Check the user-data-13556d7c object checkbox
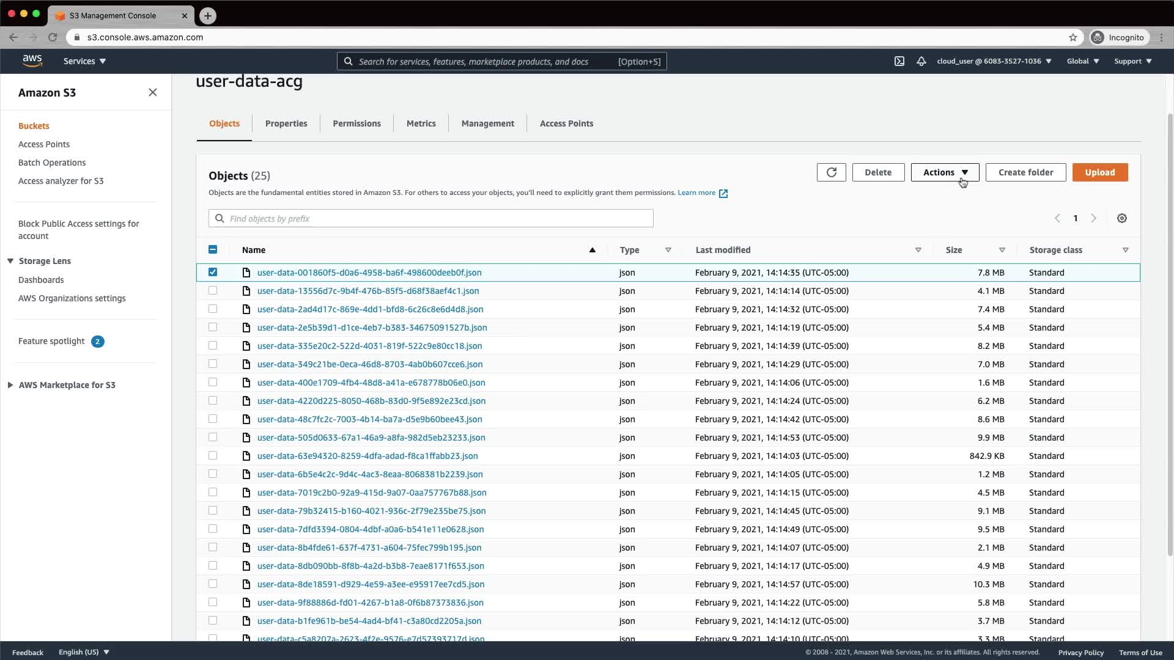This screenshot has height=660, width=1174. point(213,290)
